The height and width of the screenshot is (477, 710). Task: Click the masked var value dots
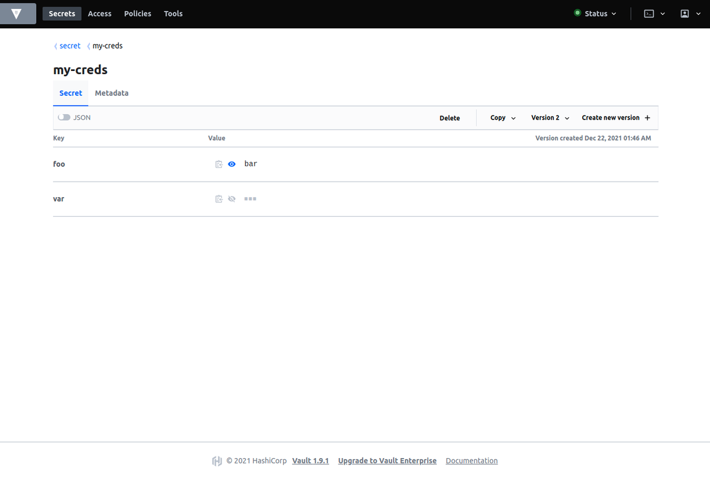(250, 199)
